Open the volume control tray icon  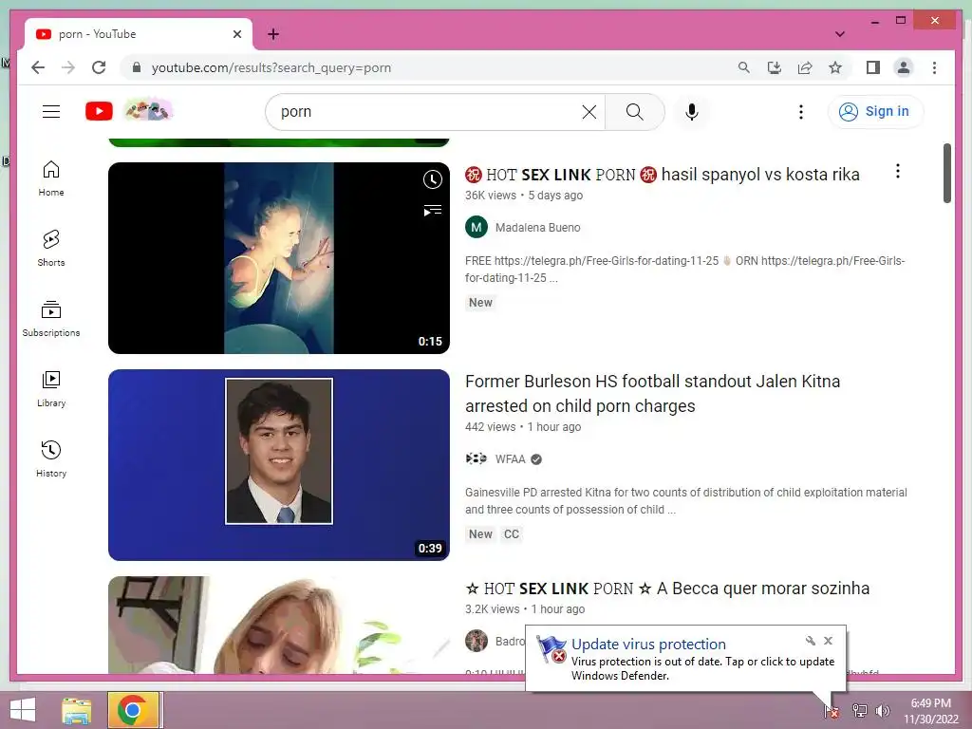point(883,711)
